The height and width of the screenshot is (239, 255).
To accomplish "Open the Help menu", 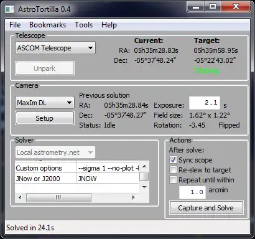I will tap(109, 25).
